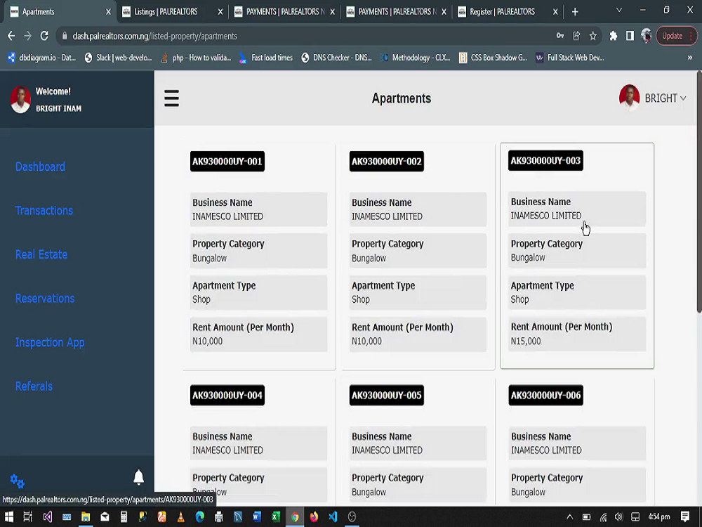Open Firefox from taskbar

(314, 516)
